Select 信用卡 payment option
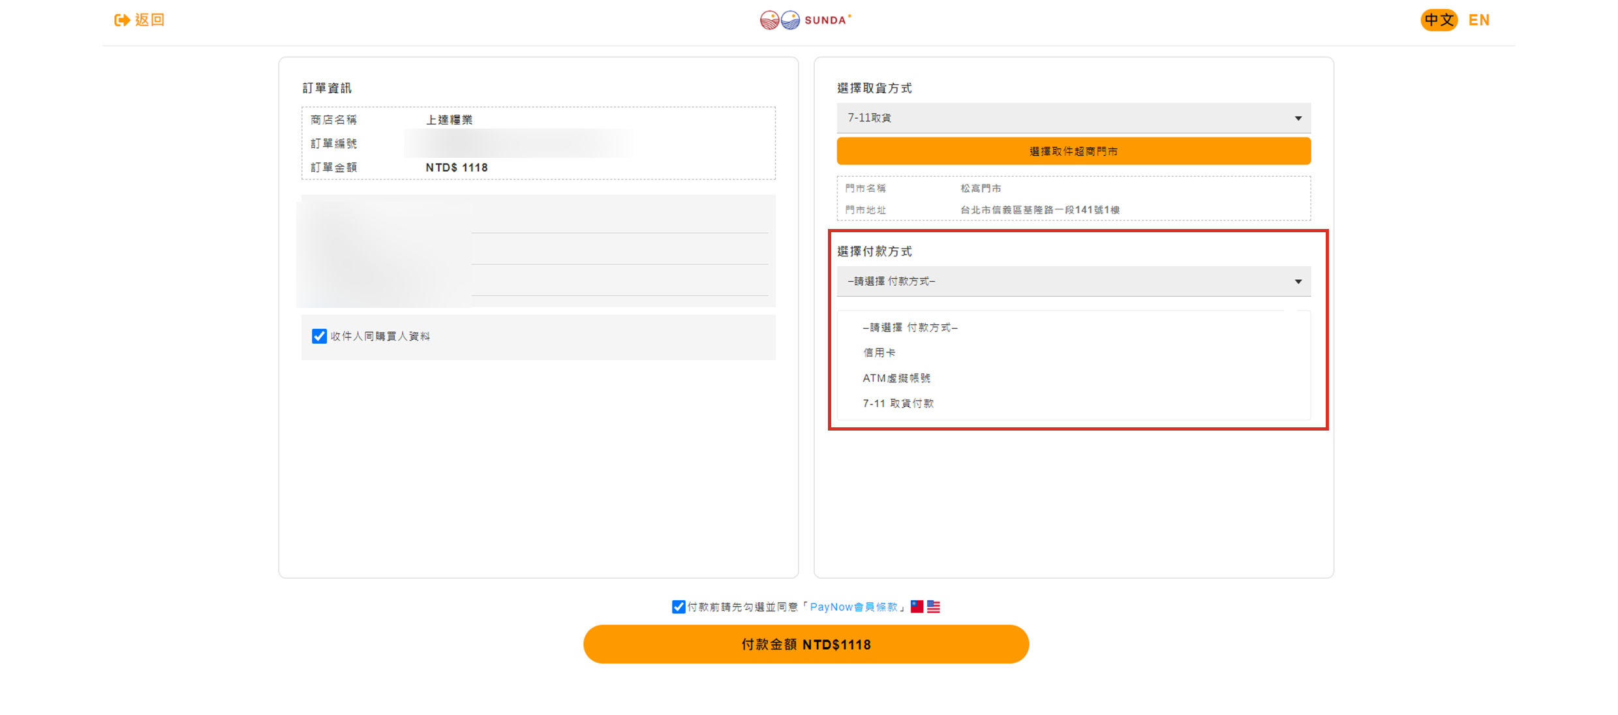 879,353
